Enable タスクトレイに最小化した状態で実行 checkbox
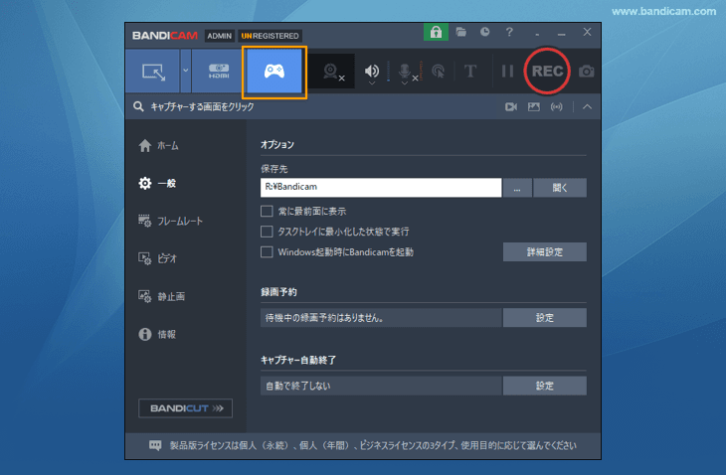Viewport: 726px width, 475px height. pos(267,232)
